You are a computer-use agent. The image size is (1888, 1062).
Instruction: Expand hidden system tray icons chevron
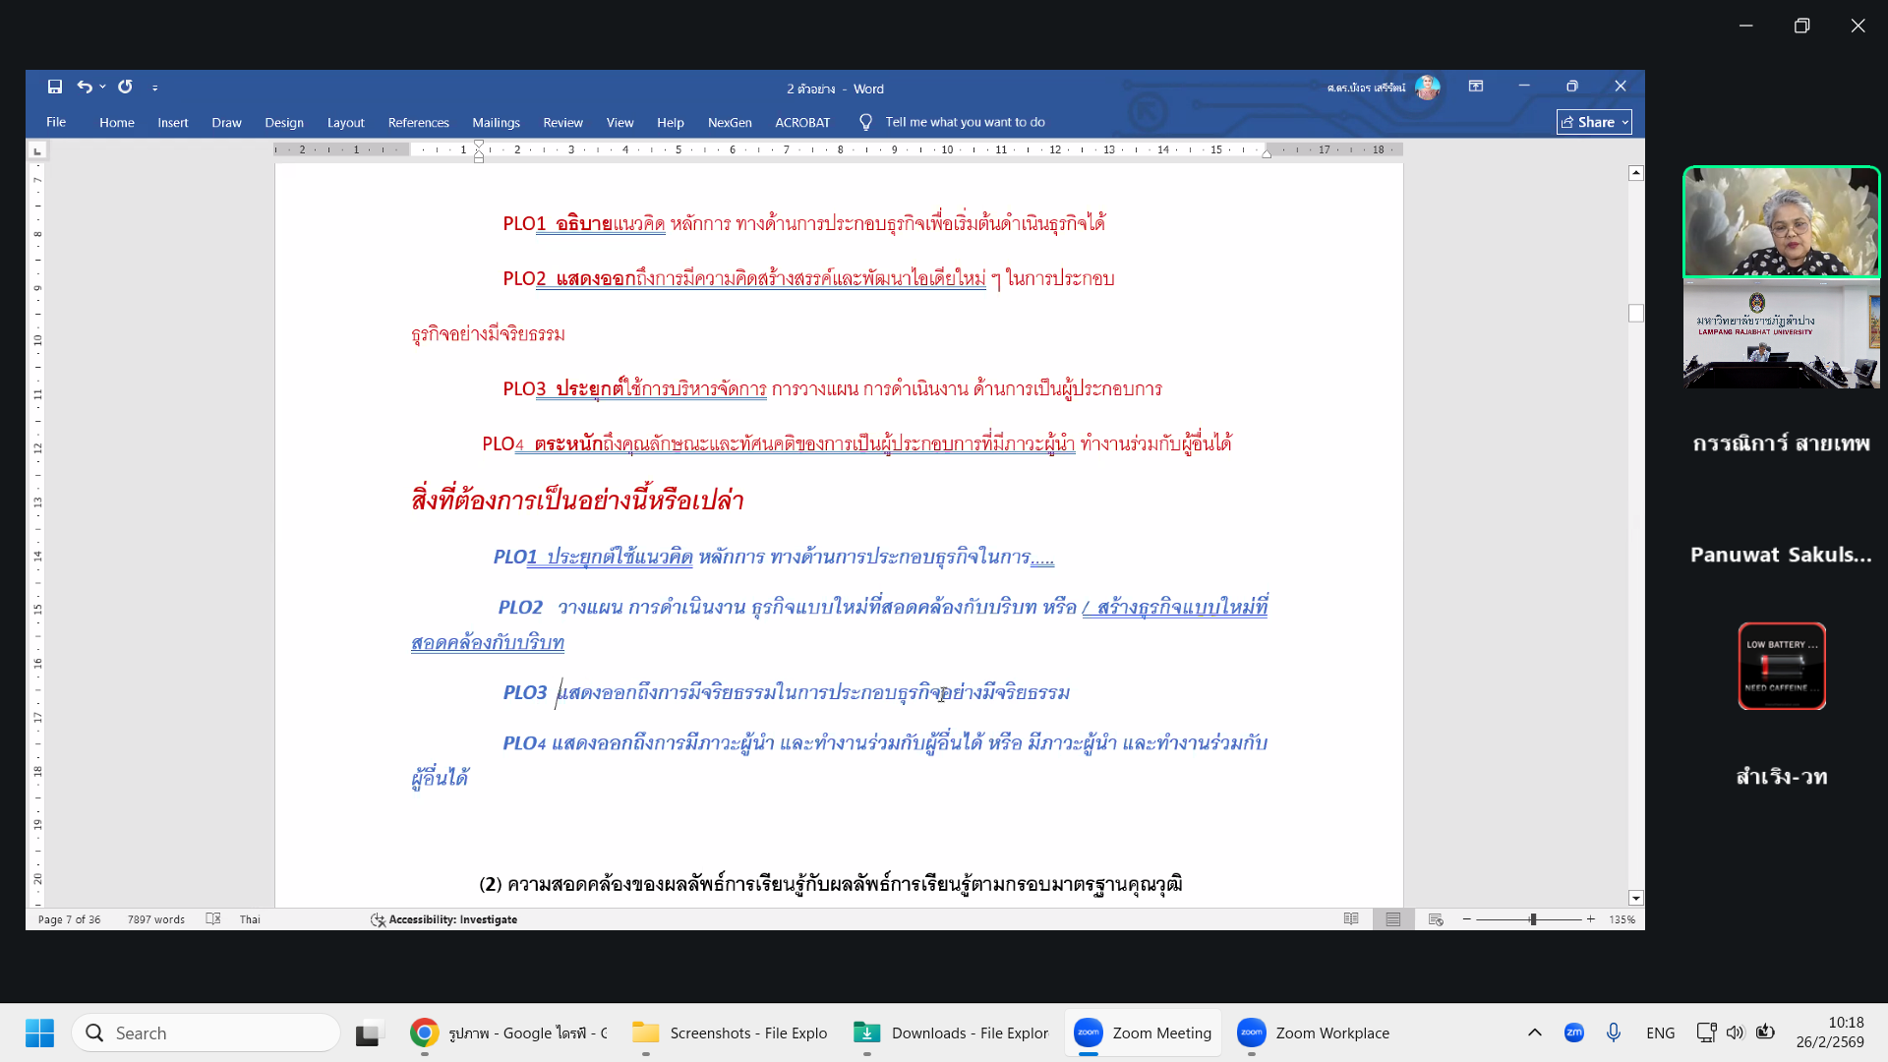(x=1534, y=1032)
